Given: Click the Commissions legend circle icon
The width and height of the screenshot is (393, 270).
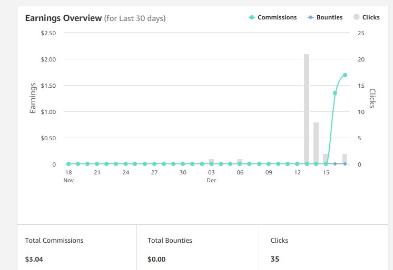Looking at the screenshot, I should click(252, 17).
